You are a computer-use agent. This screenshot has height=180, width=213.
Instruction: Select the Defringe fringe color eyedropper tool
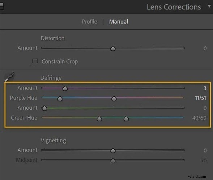click(x=9, y=77)
